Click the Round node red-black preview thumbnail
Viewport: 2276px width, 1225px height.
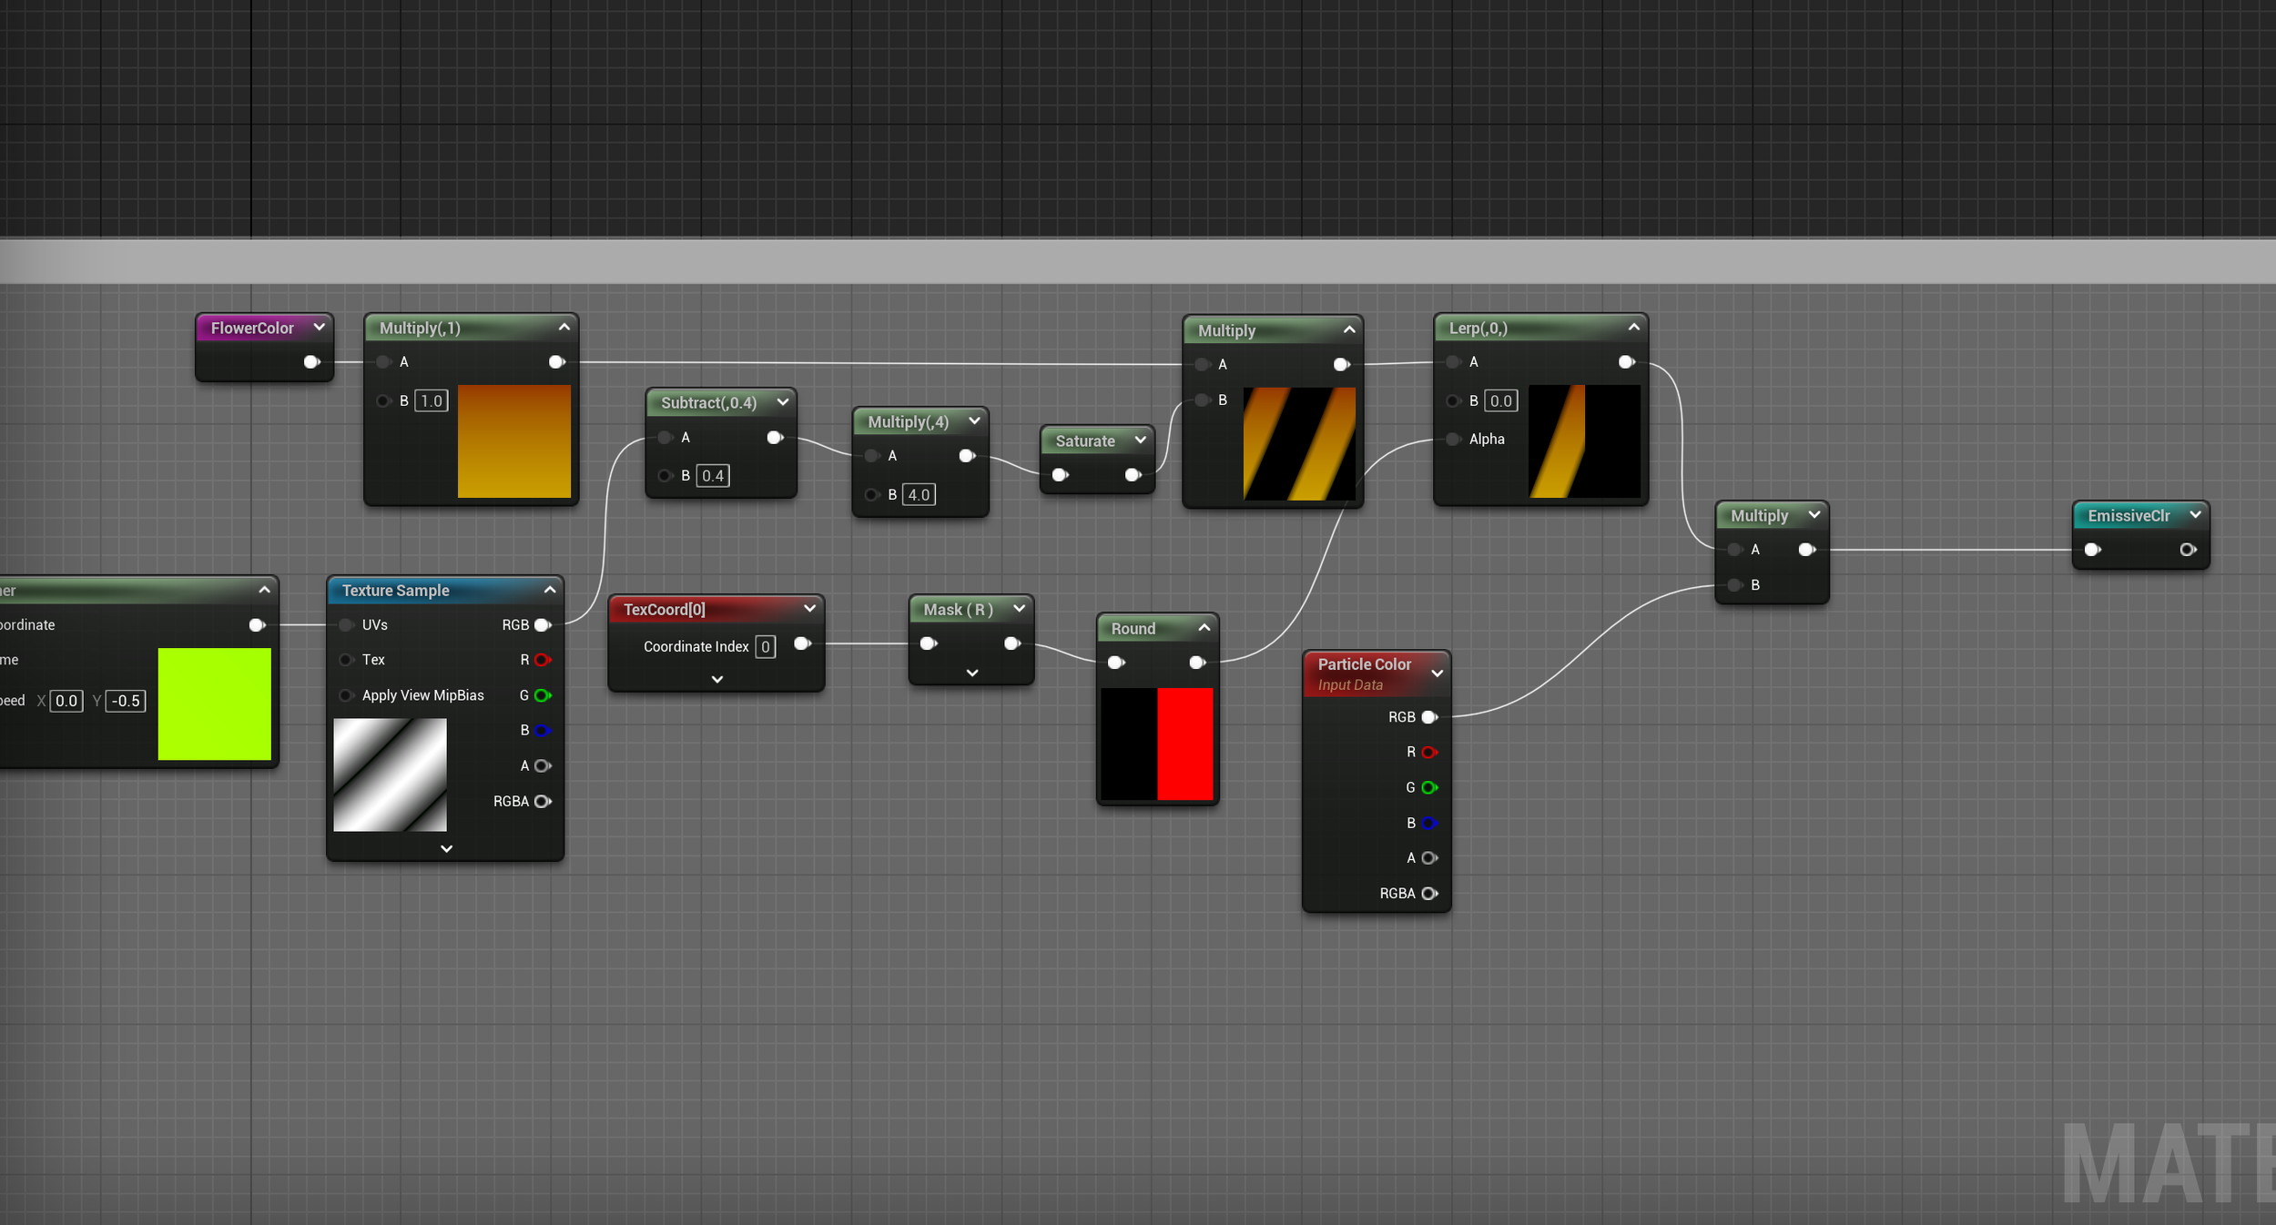pos(1157,744)
